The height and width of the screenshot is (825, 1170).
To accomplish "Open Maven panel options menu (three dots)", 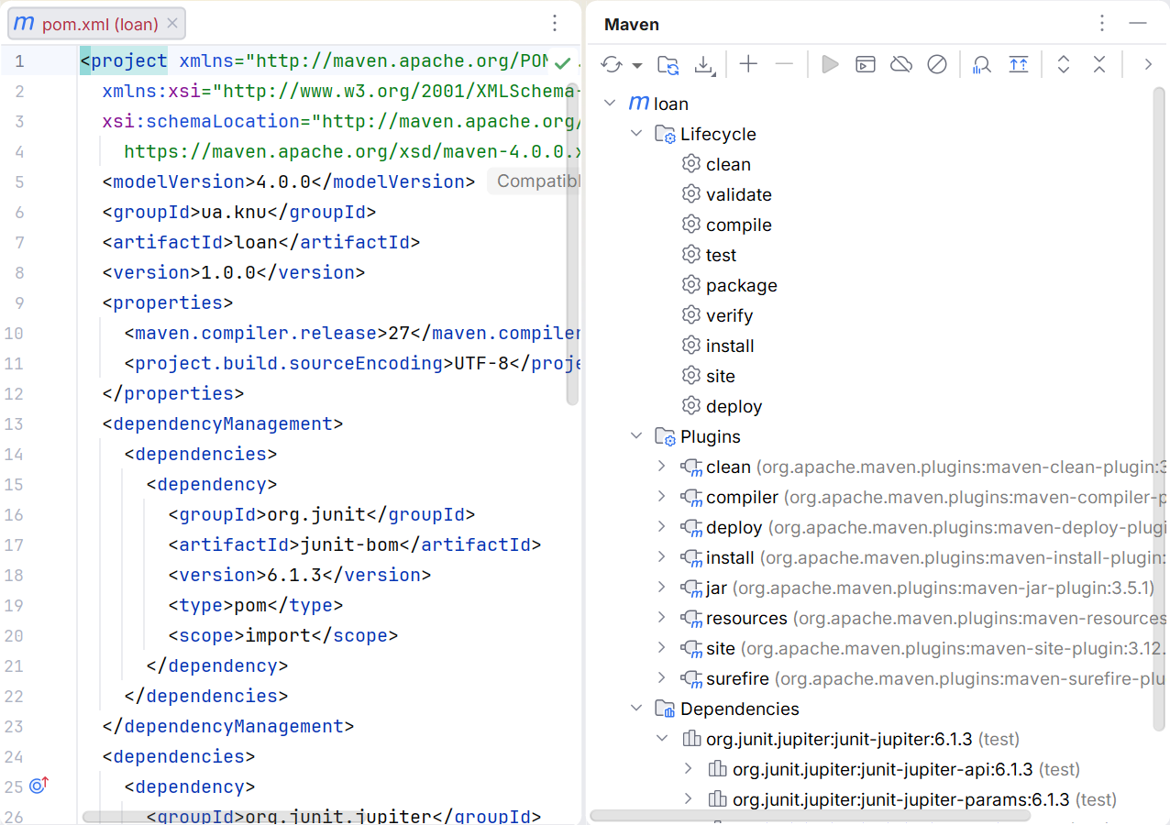I will pos(1103,24).
